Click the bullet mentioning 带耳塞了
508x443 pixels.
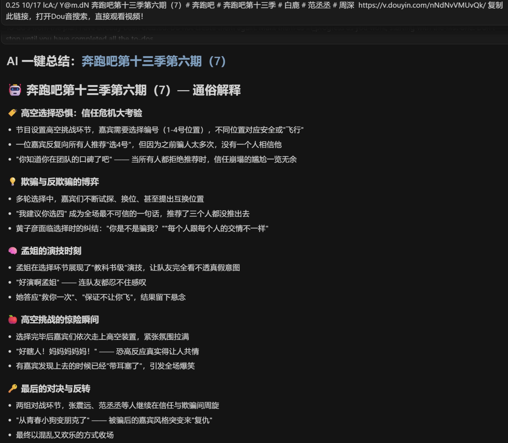(106, 366)
